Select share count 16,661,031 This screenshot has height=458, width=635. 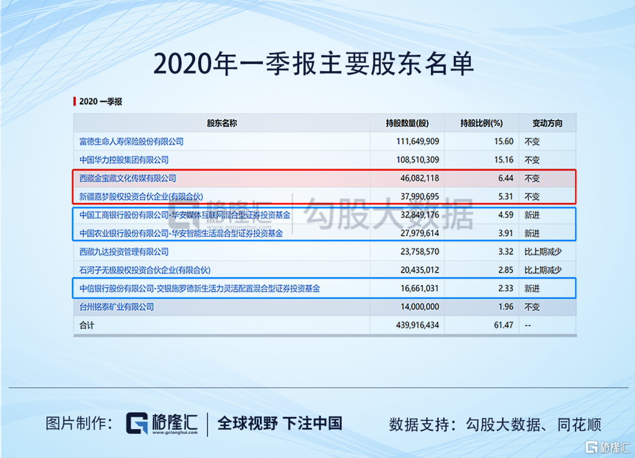coord(420,288)
